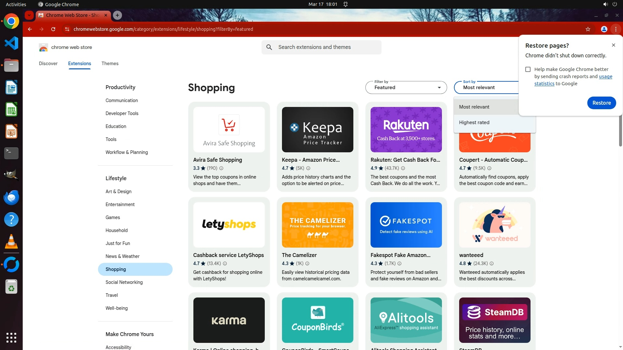
Task: Reload the page with the refresh icon
Action: pos(53,29)
